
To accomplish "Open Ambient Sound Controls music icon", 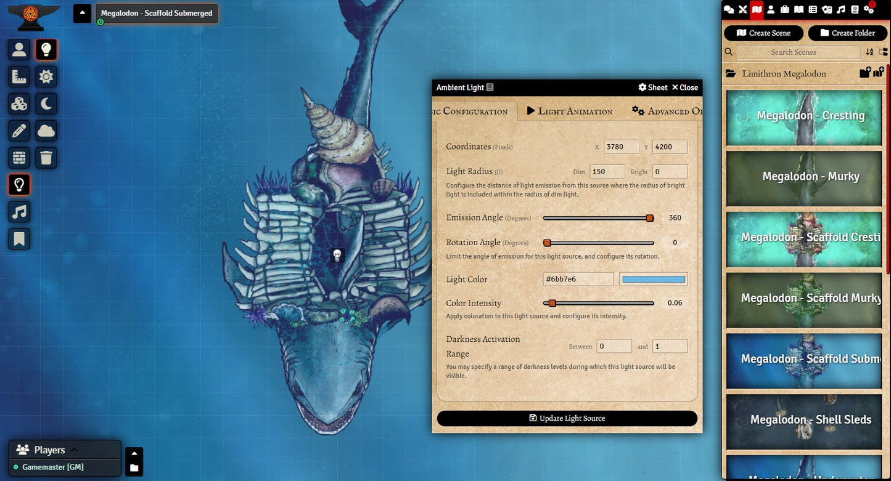I will [19, 212].
